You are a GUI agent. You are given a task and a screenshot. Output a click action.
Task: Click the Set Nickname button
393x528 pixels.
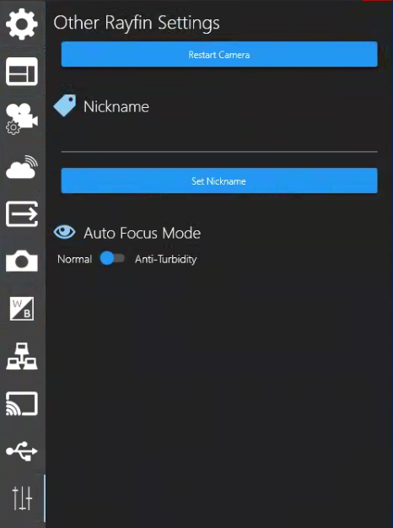pyautogui.click(x=219, y=180)
